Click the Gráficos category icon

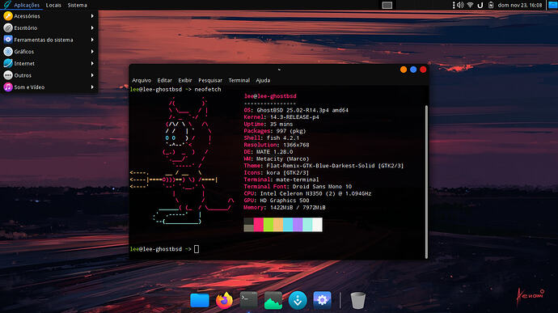(8, 52)
